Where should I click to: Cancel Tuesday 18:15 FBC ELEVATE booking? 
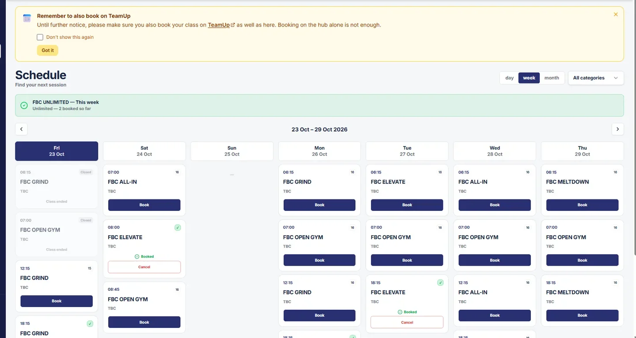click(407, 323)
